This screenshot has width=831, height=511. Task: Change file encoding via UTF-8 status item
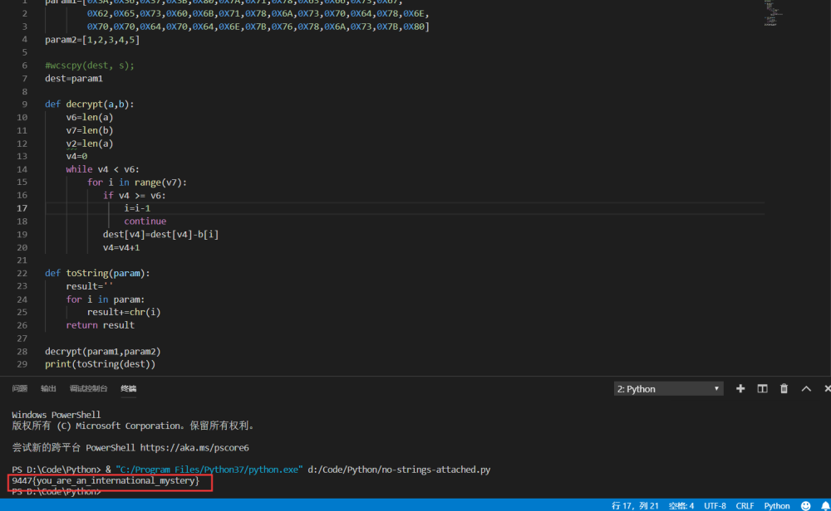[715, 506]
